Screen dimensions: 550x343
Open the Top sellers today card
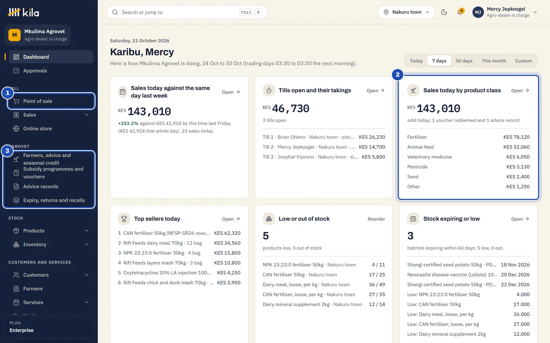(x=231, y=219)
